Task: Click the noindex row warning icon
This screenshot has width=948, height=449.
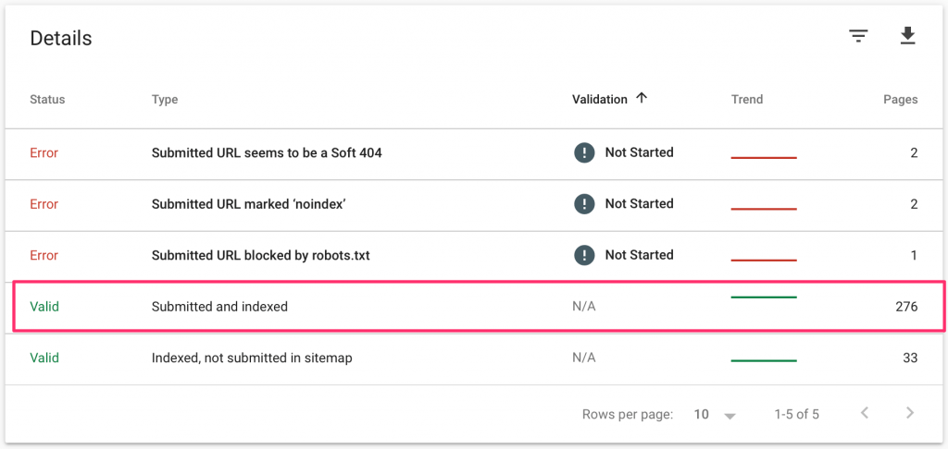Action: click(x=584, y=203)
